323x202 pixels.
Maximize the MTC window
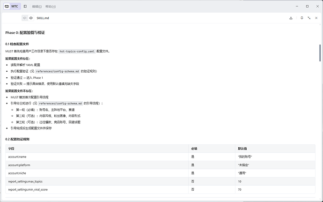point(308,7)
